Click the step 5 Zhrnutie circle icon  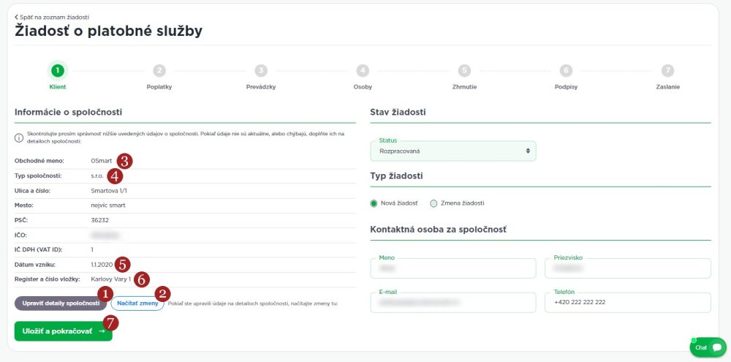coord(464,70)
